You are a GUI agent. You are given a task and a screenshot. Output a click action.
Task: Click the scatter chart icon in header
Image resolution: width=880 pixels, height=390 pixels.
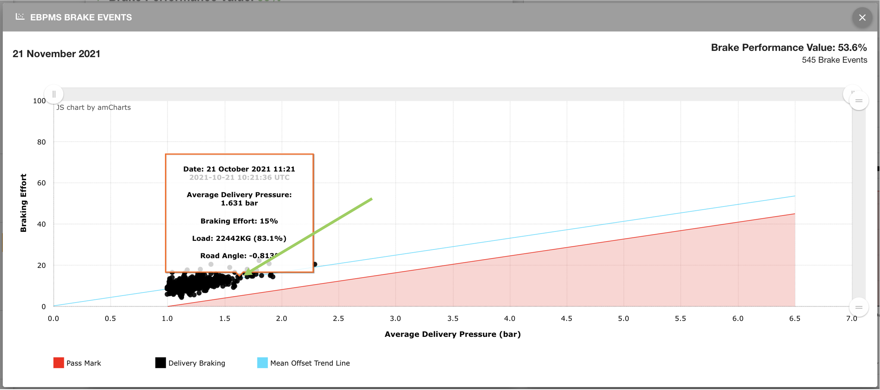tap(20, 17)
